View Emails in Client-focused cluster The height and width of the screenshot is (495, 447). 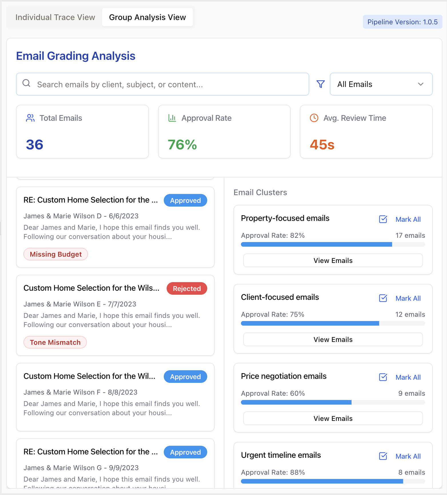pos(333,339)
